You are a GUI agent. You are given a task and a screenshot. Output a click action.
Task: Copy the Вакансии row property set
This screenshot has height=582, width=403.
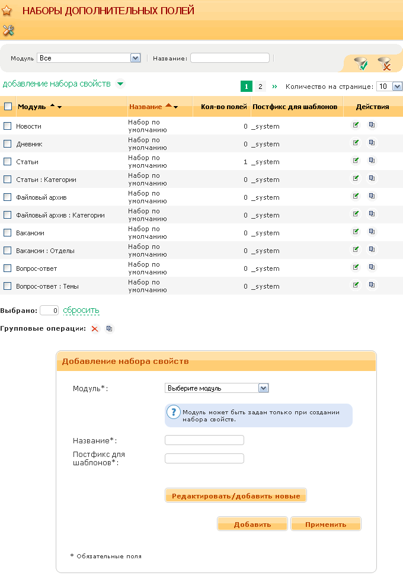pos(372,232)
